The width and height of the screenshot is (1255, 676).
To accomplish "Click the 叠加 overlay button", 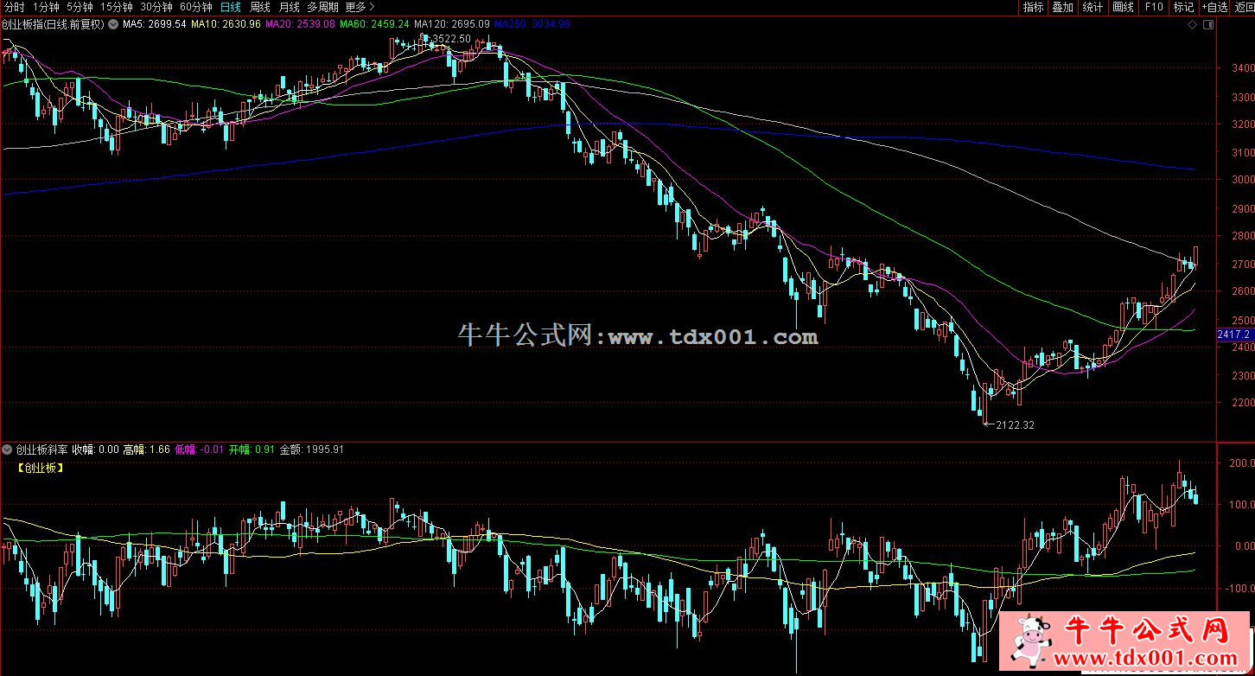I will click(x=1062, y=7).
